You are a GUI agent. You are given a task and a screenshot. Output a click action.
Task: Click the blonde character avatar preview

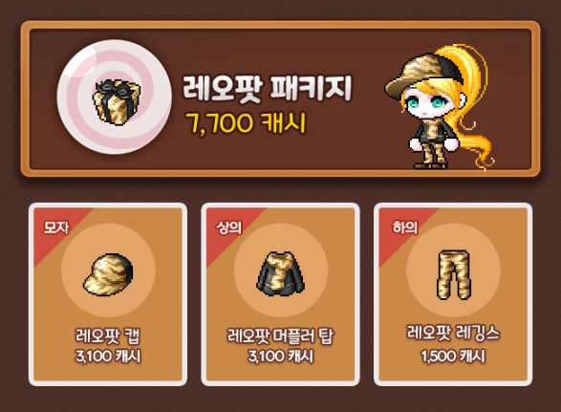(440, 107)
